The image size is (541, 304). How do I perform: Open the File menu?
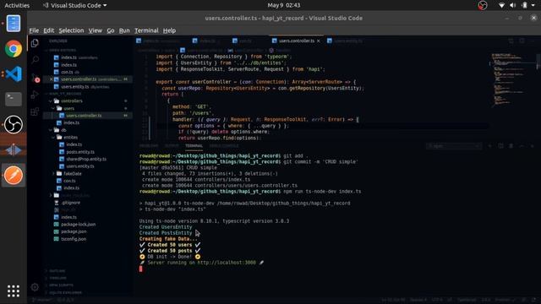34,30
